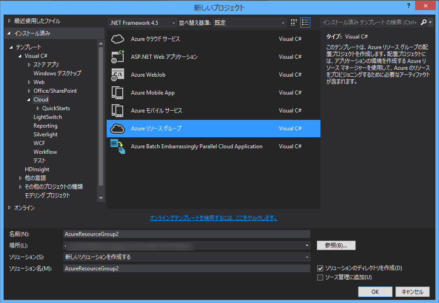The image size is (439, 303).
Task: Select モデリング プロジェクト category
Action: [x=47, y=196]
